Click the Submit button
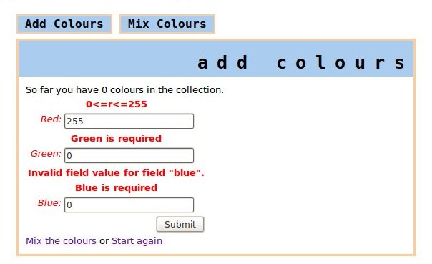432x264 pixels. pos(180,225)
